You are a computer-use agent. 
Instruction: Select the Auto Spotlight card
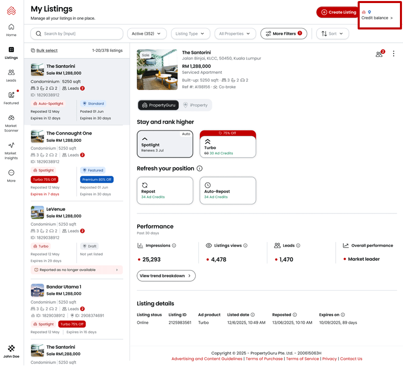165,144
